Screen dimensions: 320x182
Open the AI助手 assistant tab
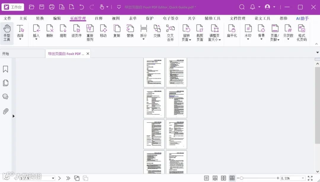pyautogui.click(x=302, y=18)
